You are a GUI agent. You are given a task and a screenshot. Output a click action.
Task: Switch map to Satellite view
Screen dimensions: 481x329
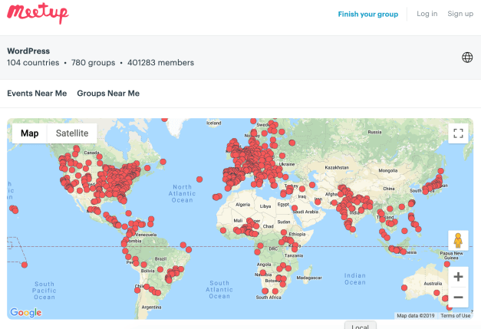tap(72, 133)
